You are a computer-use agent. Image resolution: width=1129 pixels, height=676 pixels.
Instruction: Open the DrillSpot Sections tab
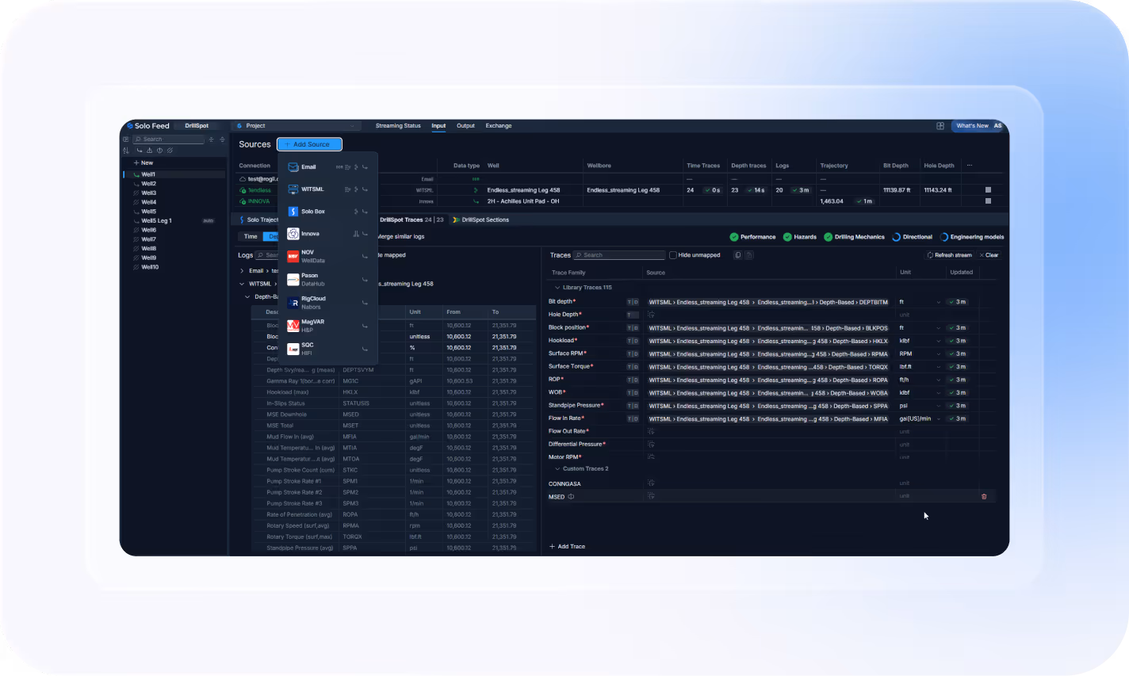click(480, 220)
